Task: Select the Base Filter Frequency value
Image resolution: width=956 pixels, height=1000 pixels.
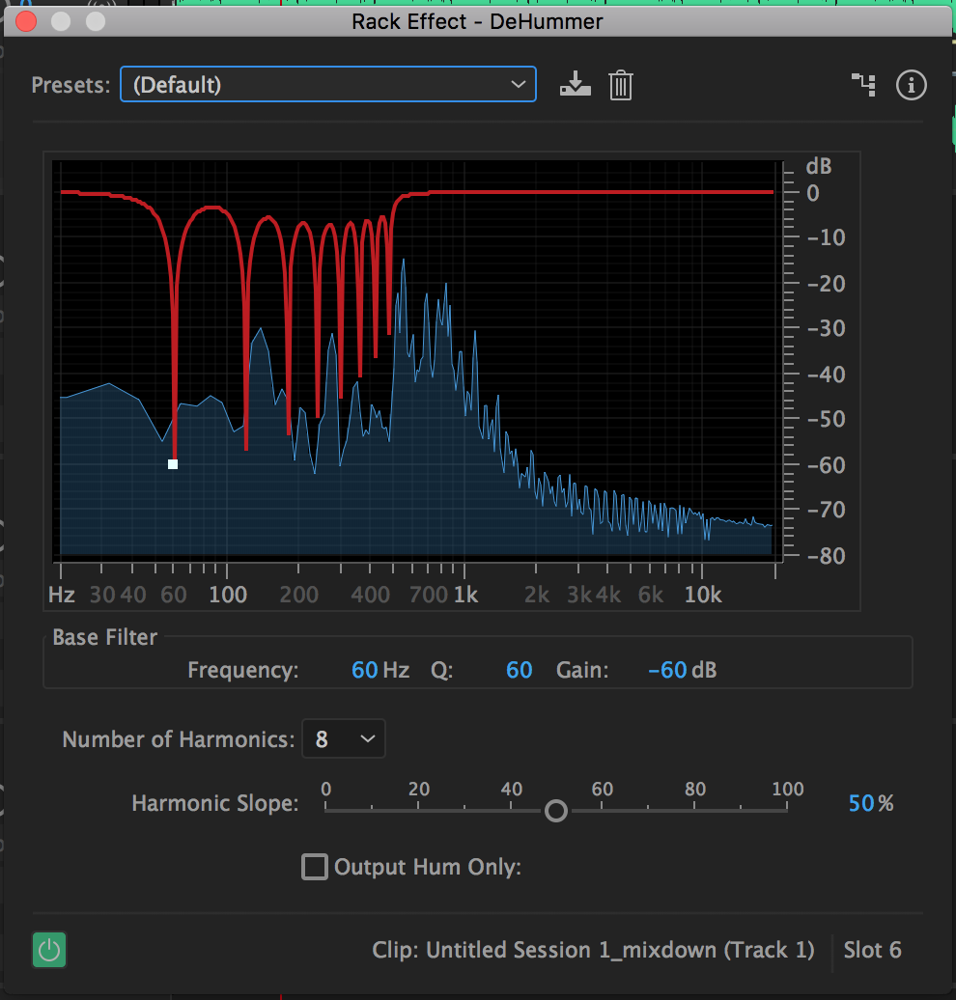Action: coord(364,670)
